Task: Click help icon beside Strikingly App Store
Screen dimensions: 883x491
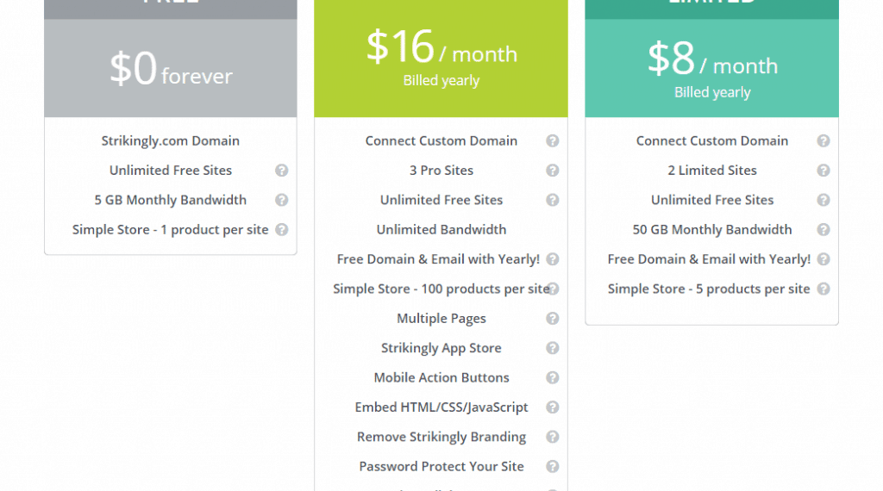Action: coord(553,348)
